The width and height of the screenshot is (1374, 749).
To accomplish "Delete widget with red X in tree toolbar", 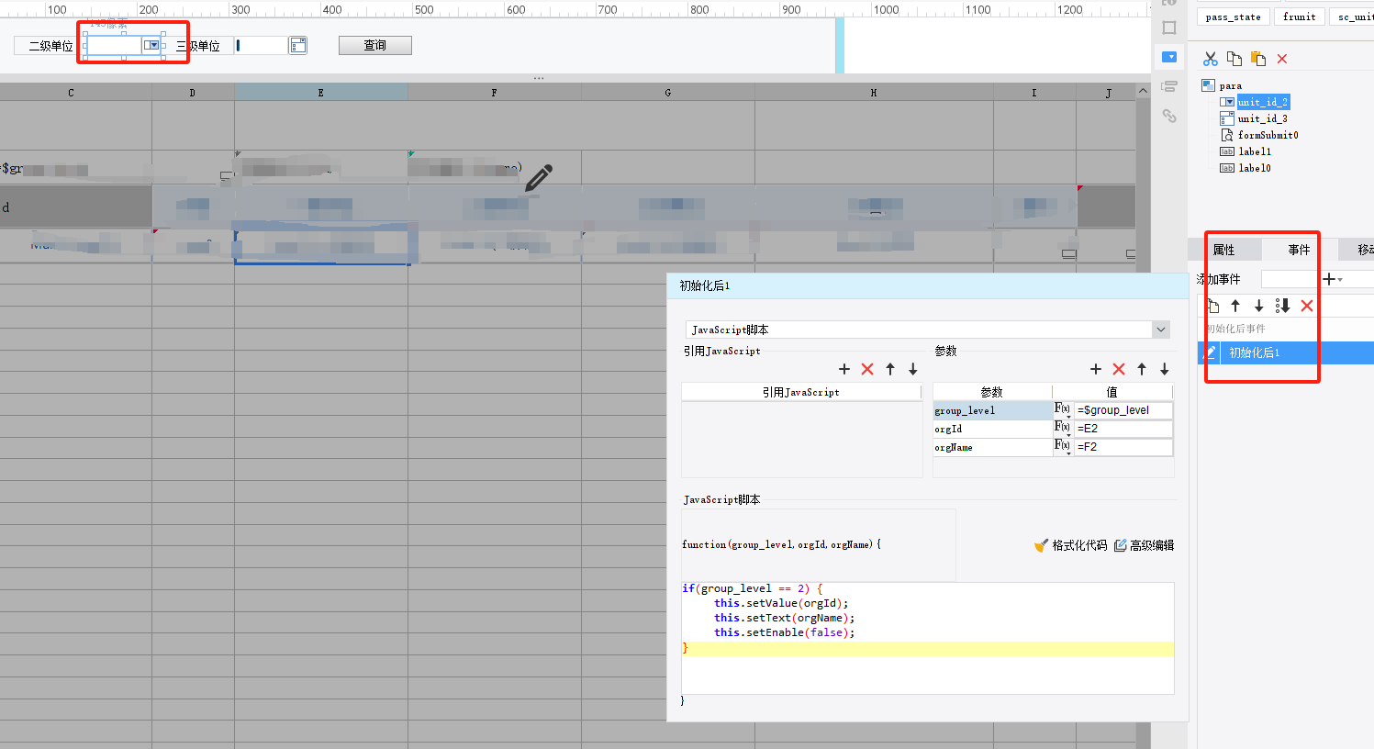I will tap(1282, 59).
